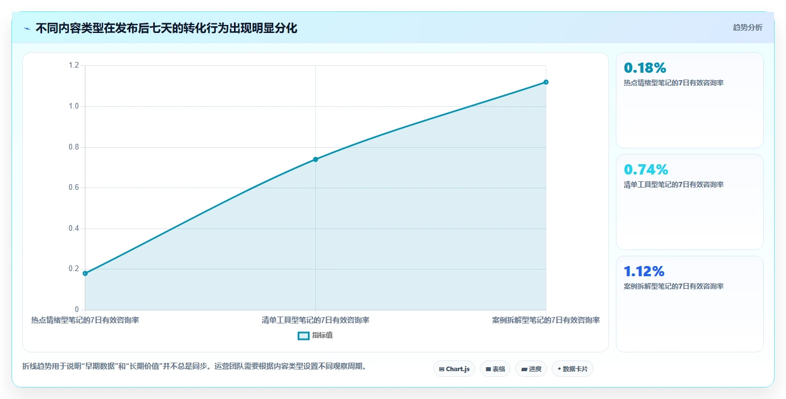Click x-axis label 热点情绪型笔记的7日有效咨询率

coord(85,320)
